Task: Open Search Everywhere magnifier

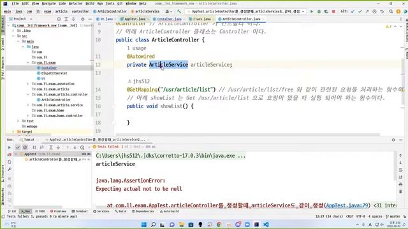Action: (391, 11)
